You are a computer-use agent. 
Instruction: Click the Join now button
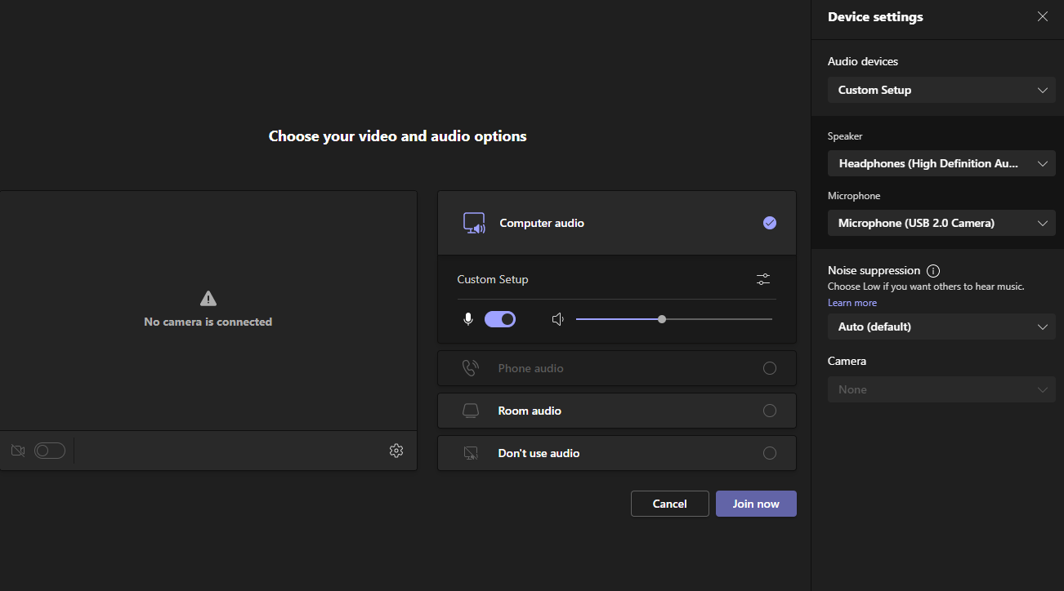click(x=756, y=504)
